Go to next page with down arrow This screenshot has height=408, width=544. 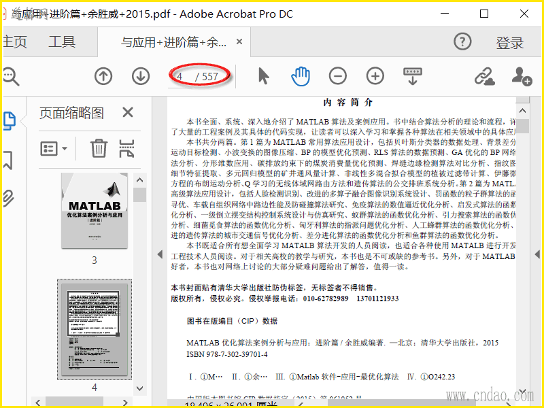tap(141, 76)
